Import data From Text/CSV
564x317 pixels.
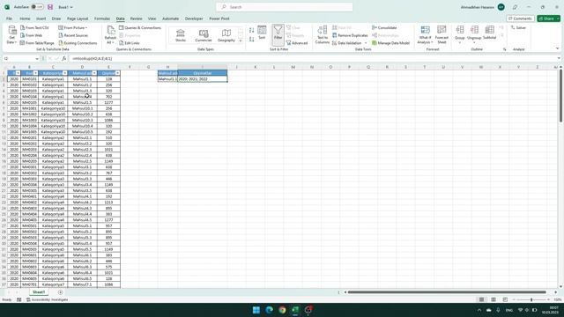tap(34, 27)
